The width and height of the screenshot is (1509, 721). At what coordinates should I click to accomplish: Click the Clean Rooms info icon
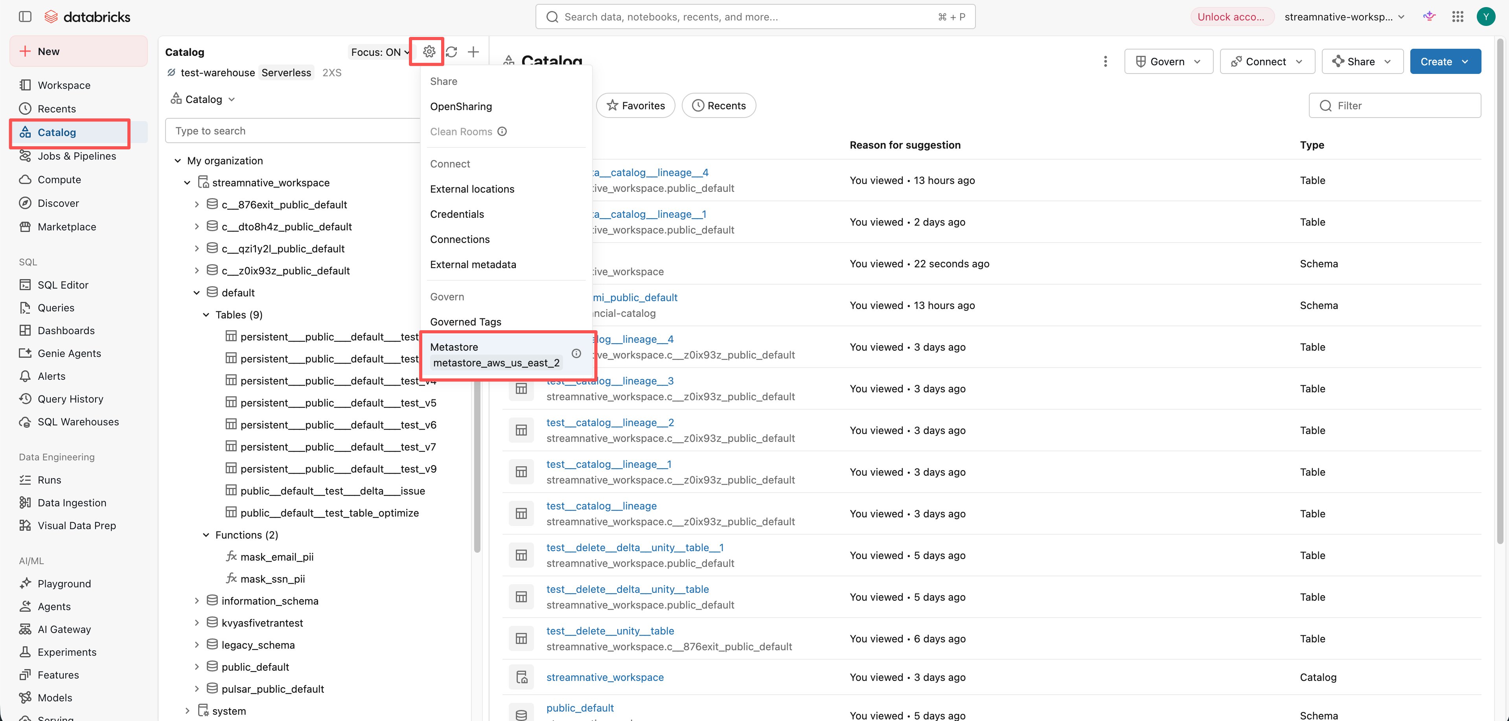(502, 131)
